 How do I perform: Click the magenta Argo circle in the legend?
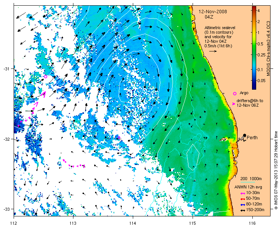[x=235, y=93]
